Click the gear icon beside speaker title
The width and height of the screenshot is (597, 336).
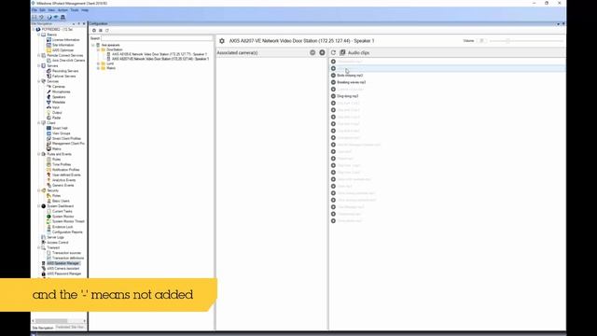(222, 41)
